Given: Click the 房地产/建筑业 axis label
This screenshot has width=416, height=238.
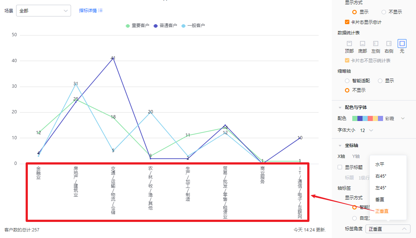Looking at the screenshot, I should 76,182.
